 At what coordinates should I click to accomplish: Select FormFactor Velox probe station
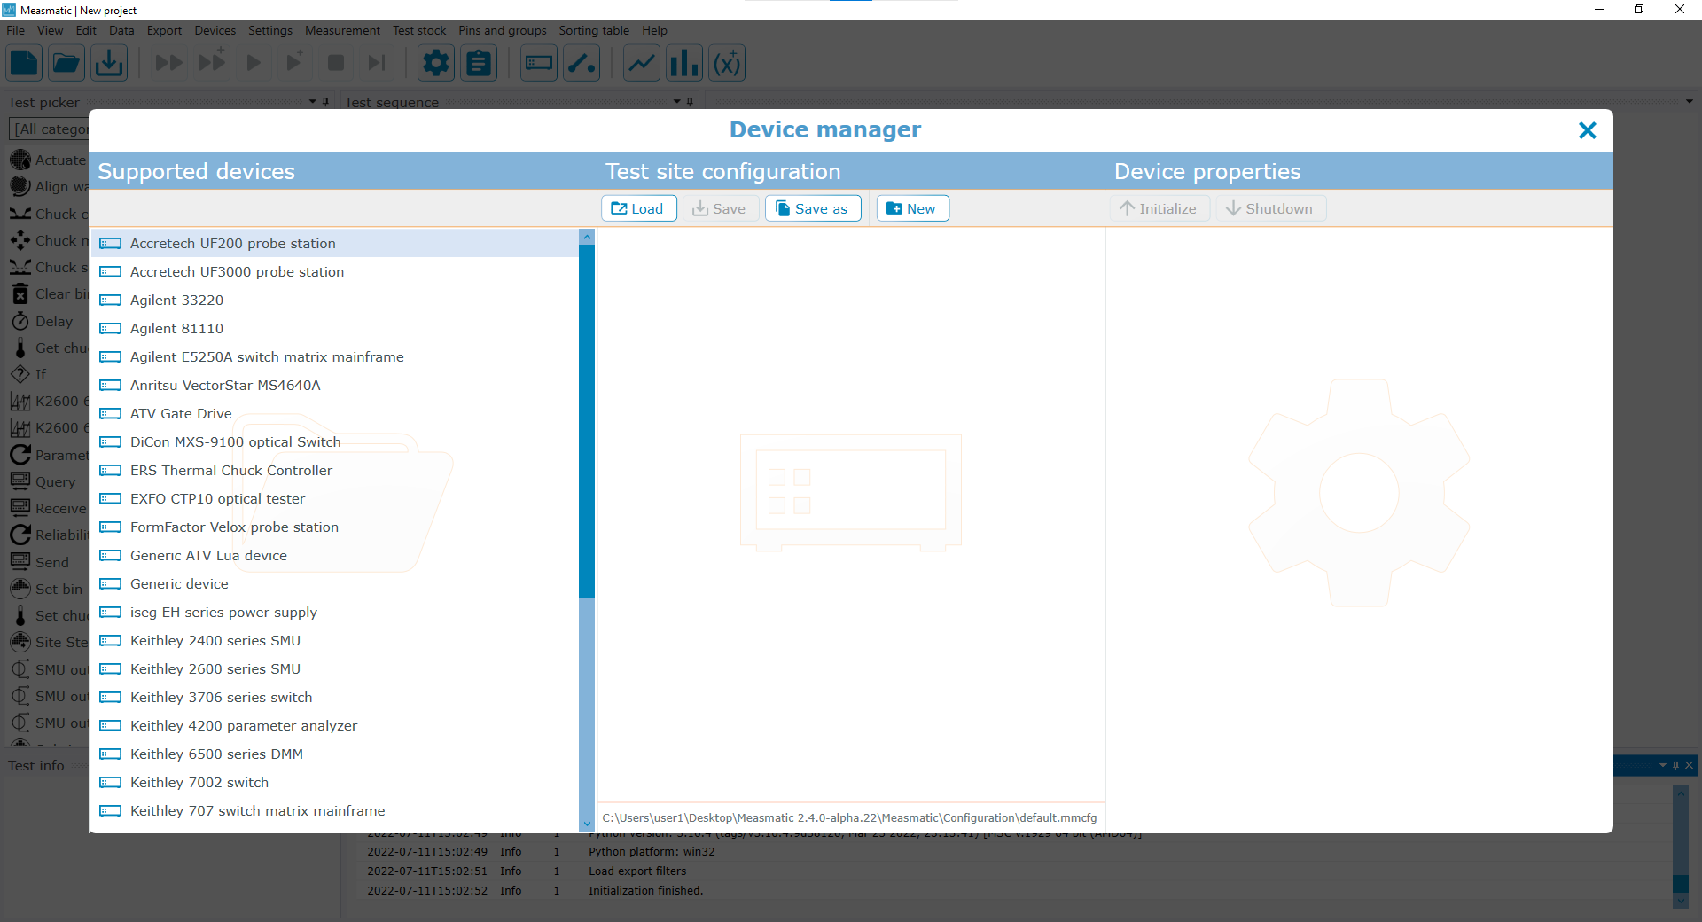point(334,527)
